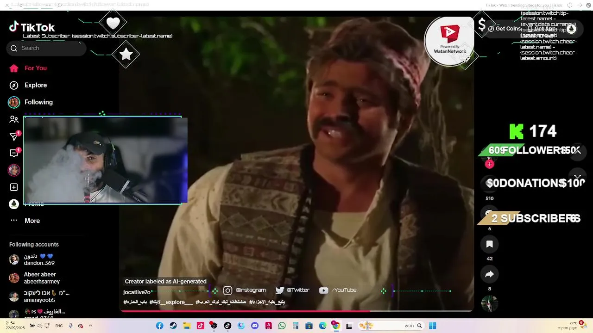Open the Friends icon in sidebar
This screenshot has width=593, height=333.
click(14, 119)
